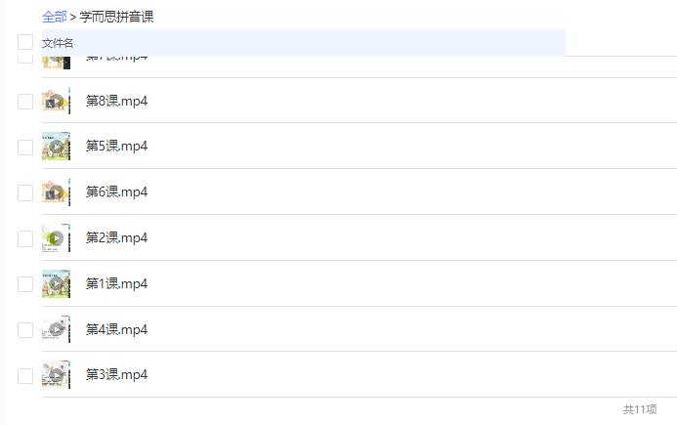Go back to 全部 in the breadcrumb
The image size is (677, 425).
pyautogui.click(x=55, y=17)
